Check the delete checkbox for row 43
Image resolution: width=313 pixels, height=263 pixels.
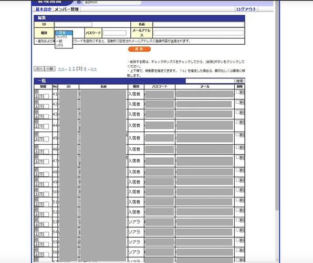237,112
